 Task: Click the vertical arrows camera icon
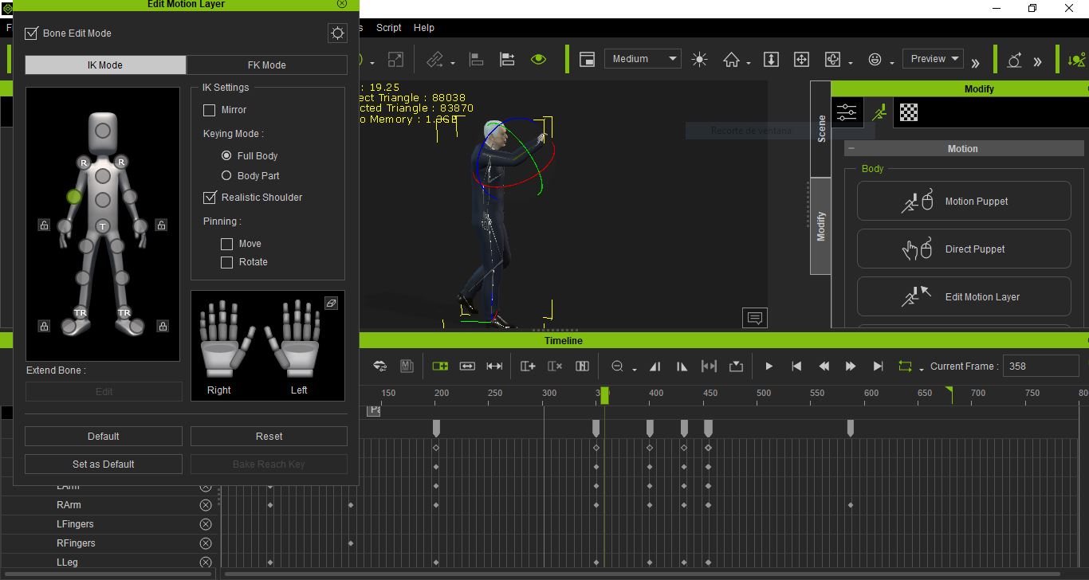(771, 59)
